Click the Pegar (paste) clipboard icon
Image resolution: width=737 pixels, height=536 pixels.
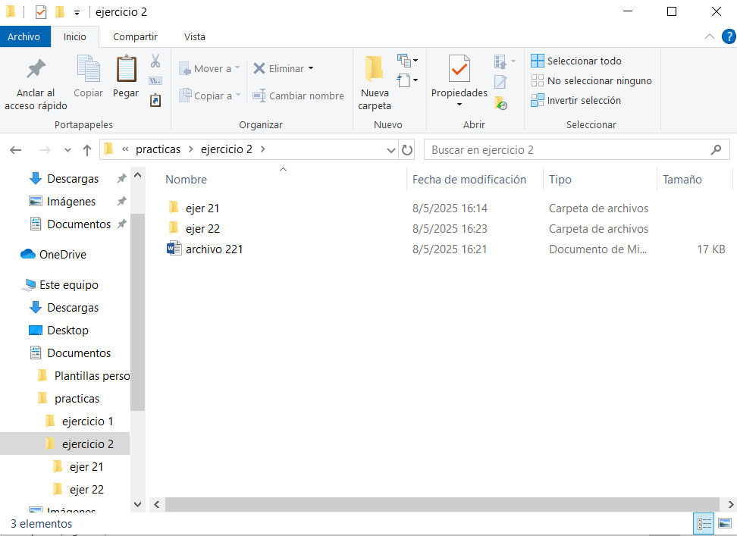click(x=126, y=70)
